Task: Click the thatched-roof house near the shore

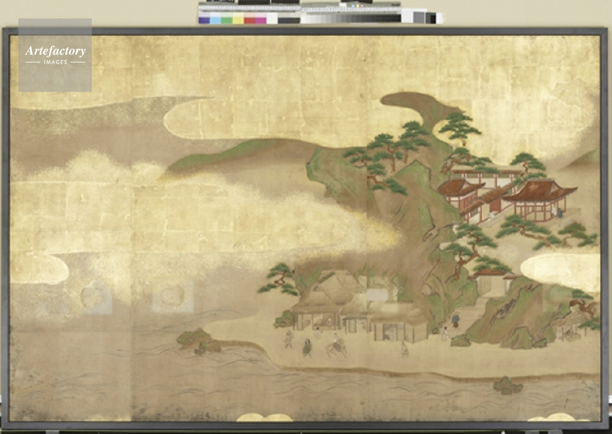Action: pos(321,300)
